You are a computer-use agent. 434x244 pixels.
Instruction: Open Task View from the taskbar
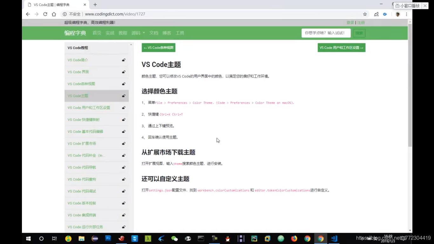(54, 239)
